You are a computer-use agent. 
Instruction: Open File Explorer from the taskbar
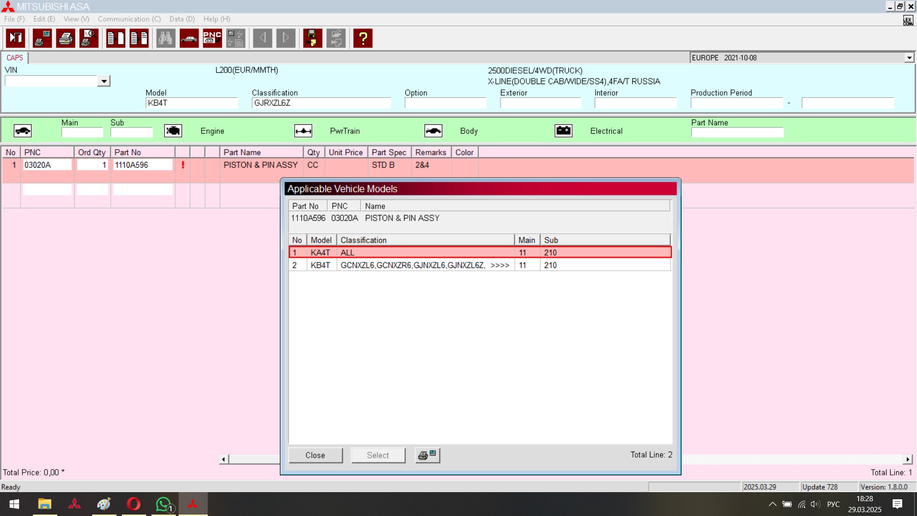[45, 504]
